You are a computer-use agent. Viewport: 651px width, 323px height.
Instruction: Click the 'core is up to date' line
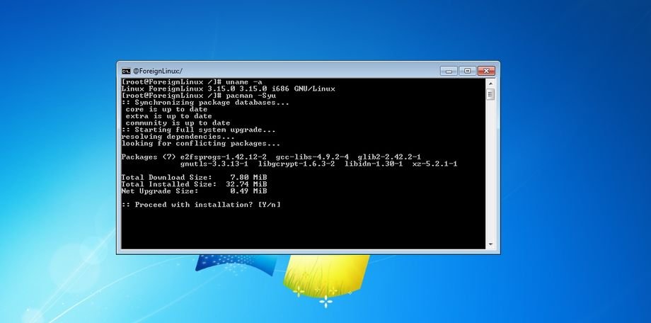pyautogui.click(x=166, y=109)
